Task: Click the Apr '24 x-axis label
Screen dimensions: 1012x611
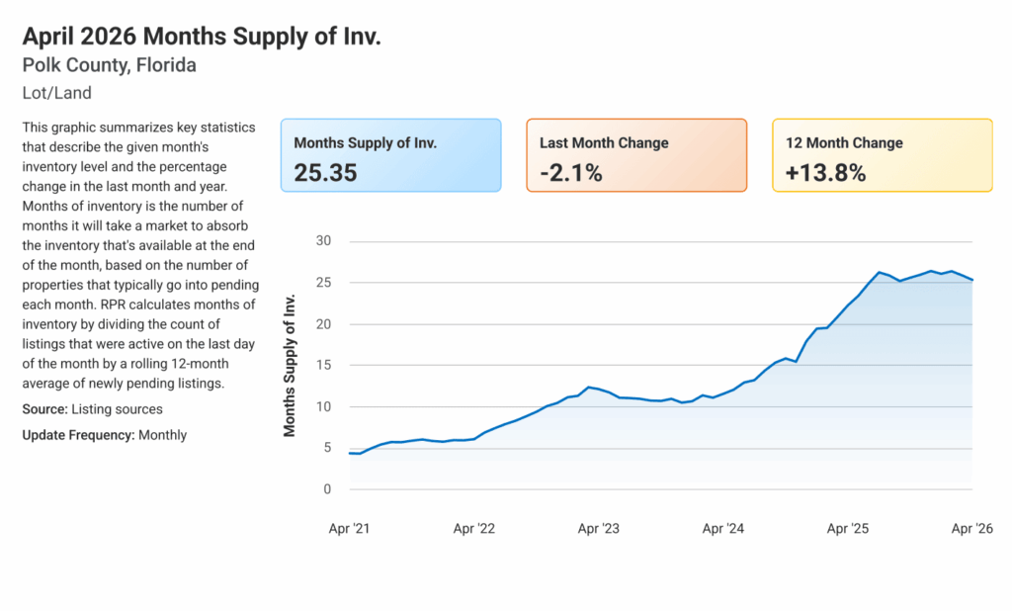Action: 722,528
